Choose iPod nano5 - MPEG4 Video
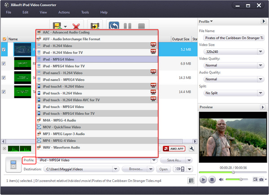Screen dimensions: 269x195 (97, 80)
